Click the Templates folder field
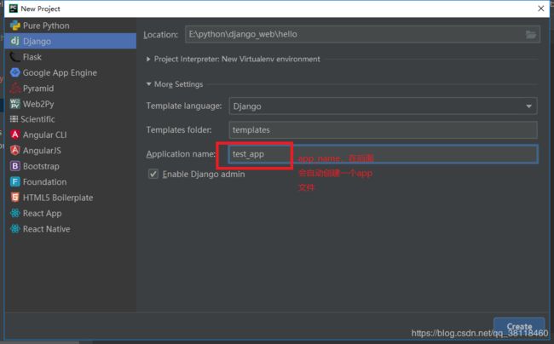Screen dimensions: 554x344 tap(383, 129)
